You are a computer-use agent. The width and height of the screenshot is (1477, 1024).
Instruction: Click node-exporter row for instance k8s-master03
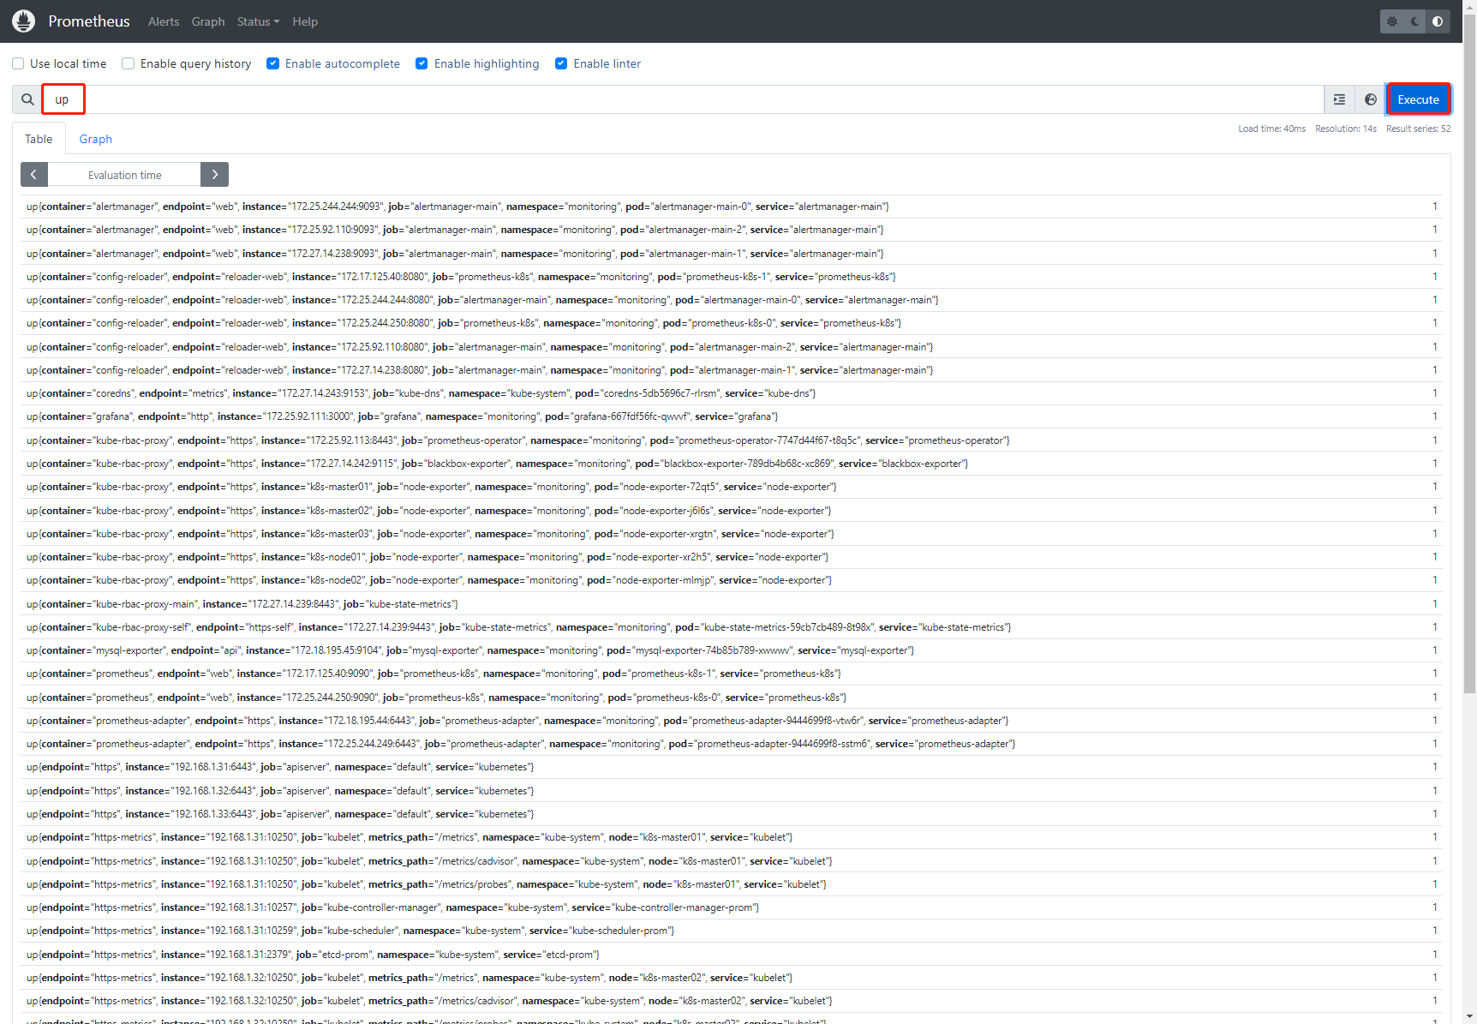pyautogui.click(x=732, y=534)
